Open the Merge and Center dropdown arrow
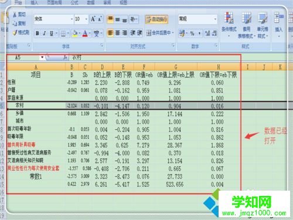293x220 pixels. (173, 33)
